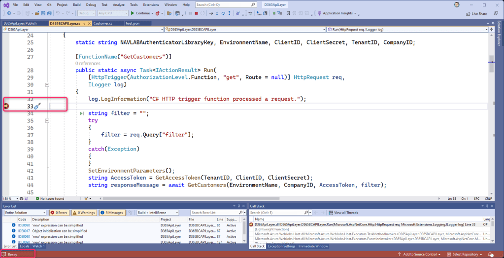Collapse the code block at line 30
504x258 pixels.
[47, 85]
